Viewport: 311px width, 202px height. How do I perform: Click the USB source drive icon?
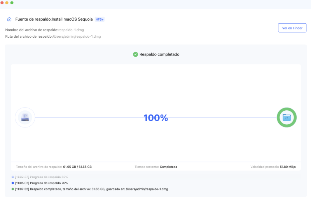[x=25, y=117]
